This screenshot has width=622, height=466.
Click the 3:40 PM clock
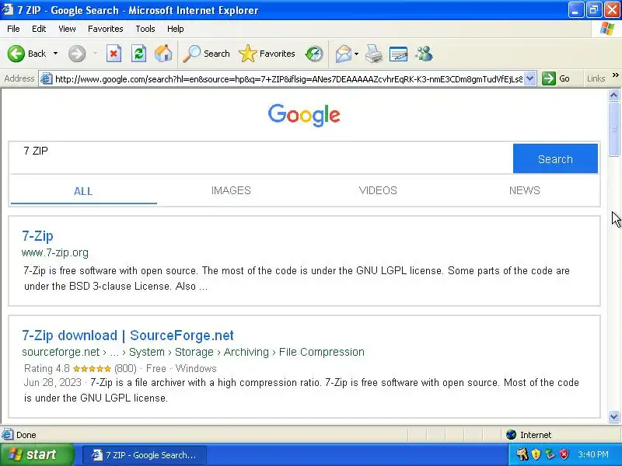(593, 454)
